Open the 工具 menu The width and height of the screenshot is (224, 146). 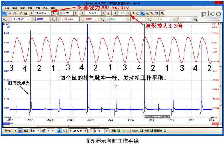click(x=38, y=8)
